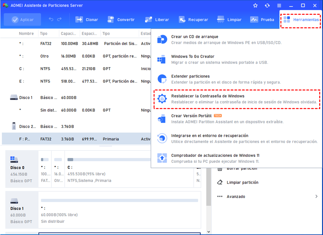Click the Nombre column header
The height and width of the screenshot is (235, 323).
tap(26, 33)
